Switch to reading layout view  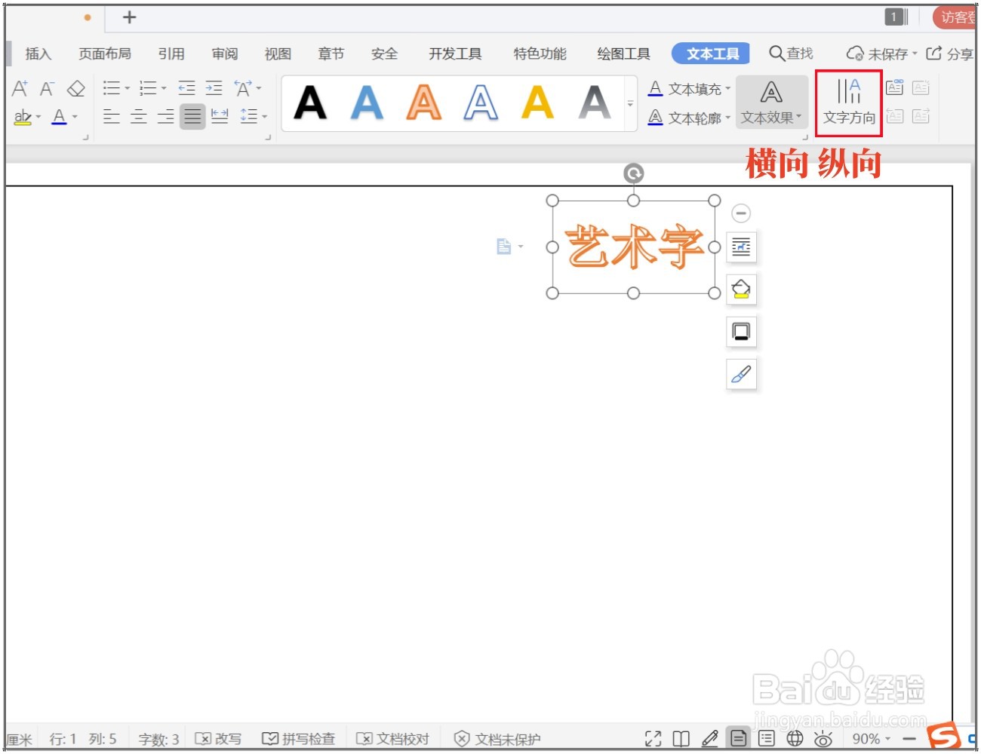(681, 739)
